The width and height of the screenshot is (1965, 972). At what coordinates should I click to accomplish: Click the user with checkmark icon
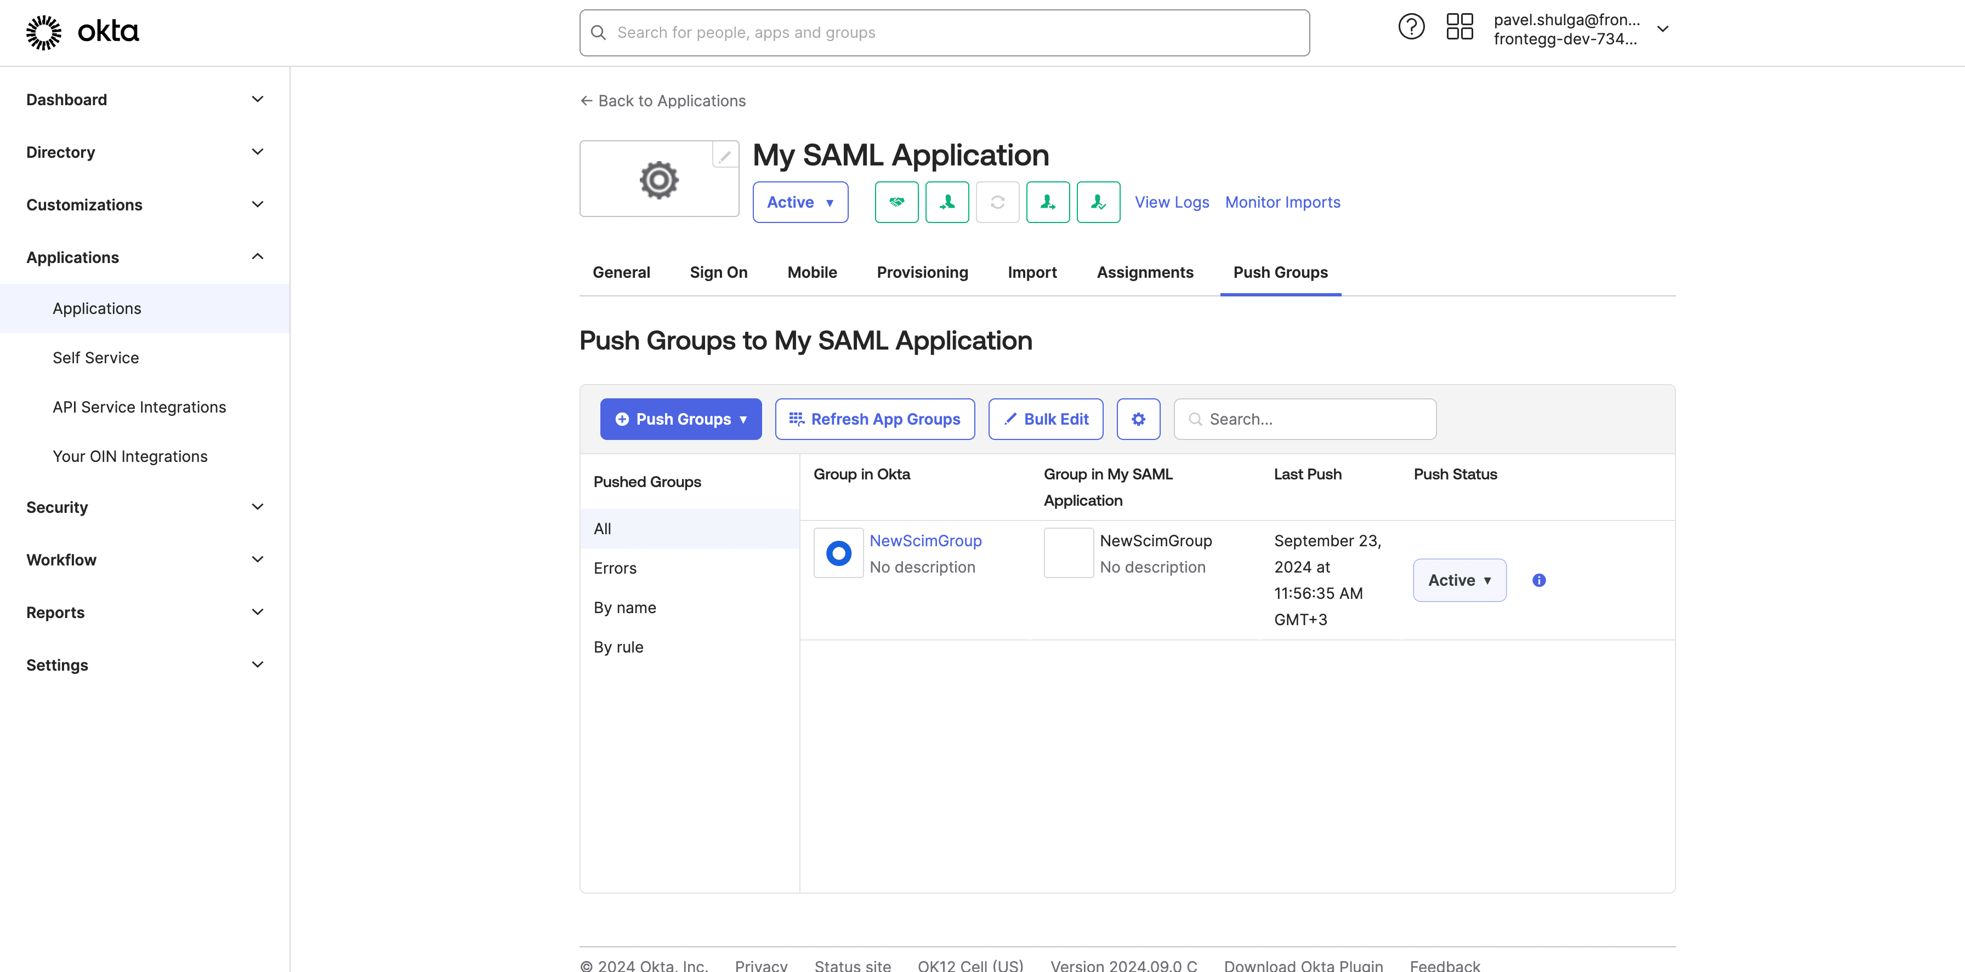(x=1098, y=202)
